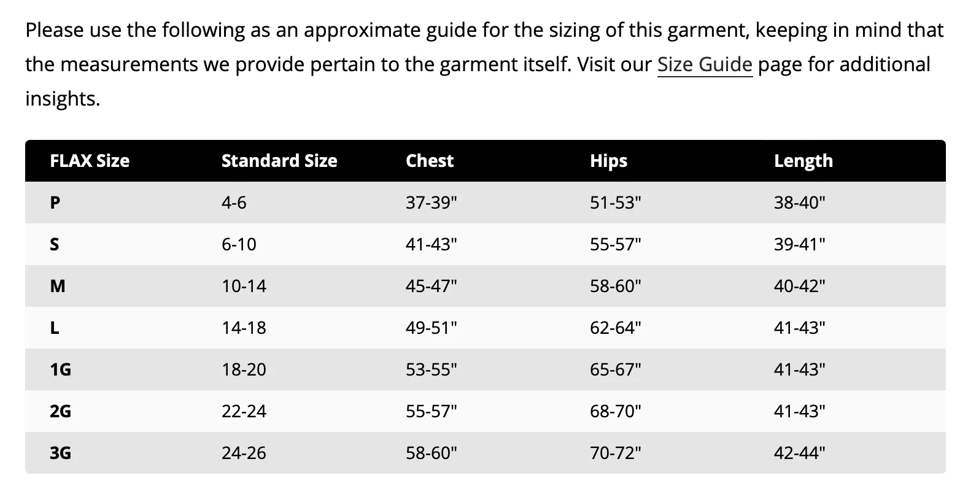
Task: Click the 62-64" hips measurement cell
Action: click(x=616, y=328)
